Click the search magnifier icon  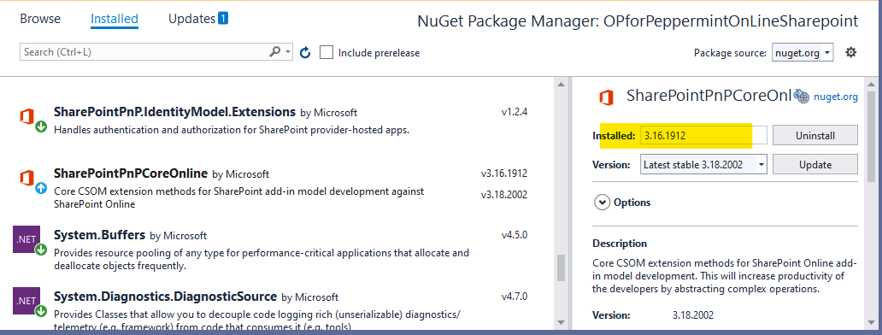275,52
